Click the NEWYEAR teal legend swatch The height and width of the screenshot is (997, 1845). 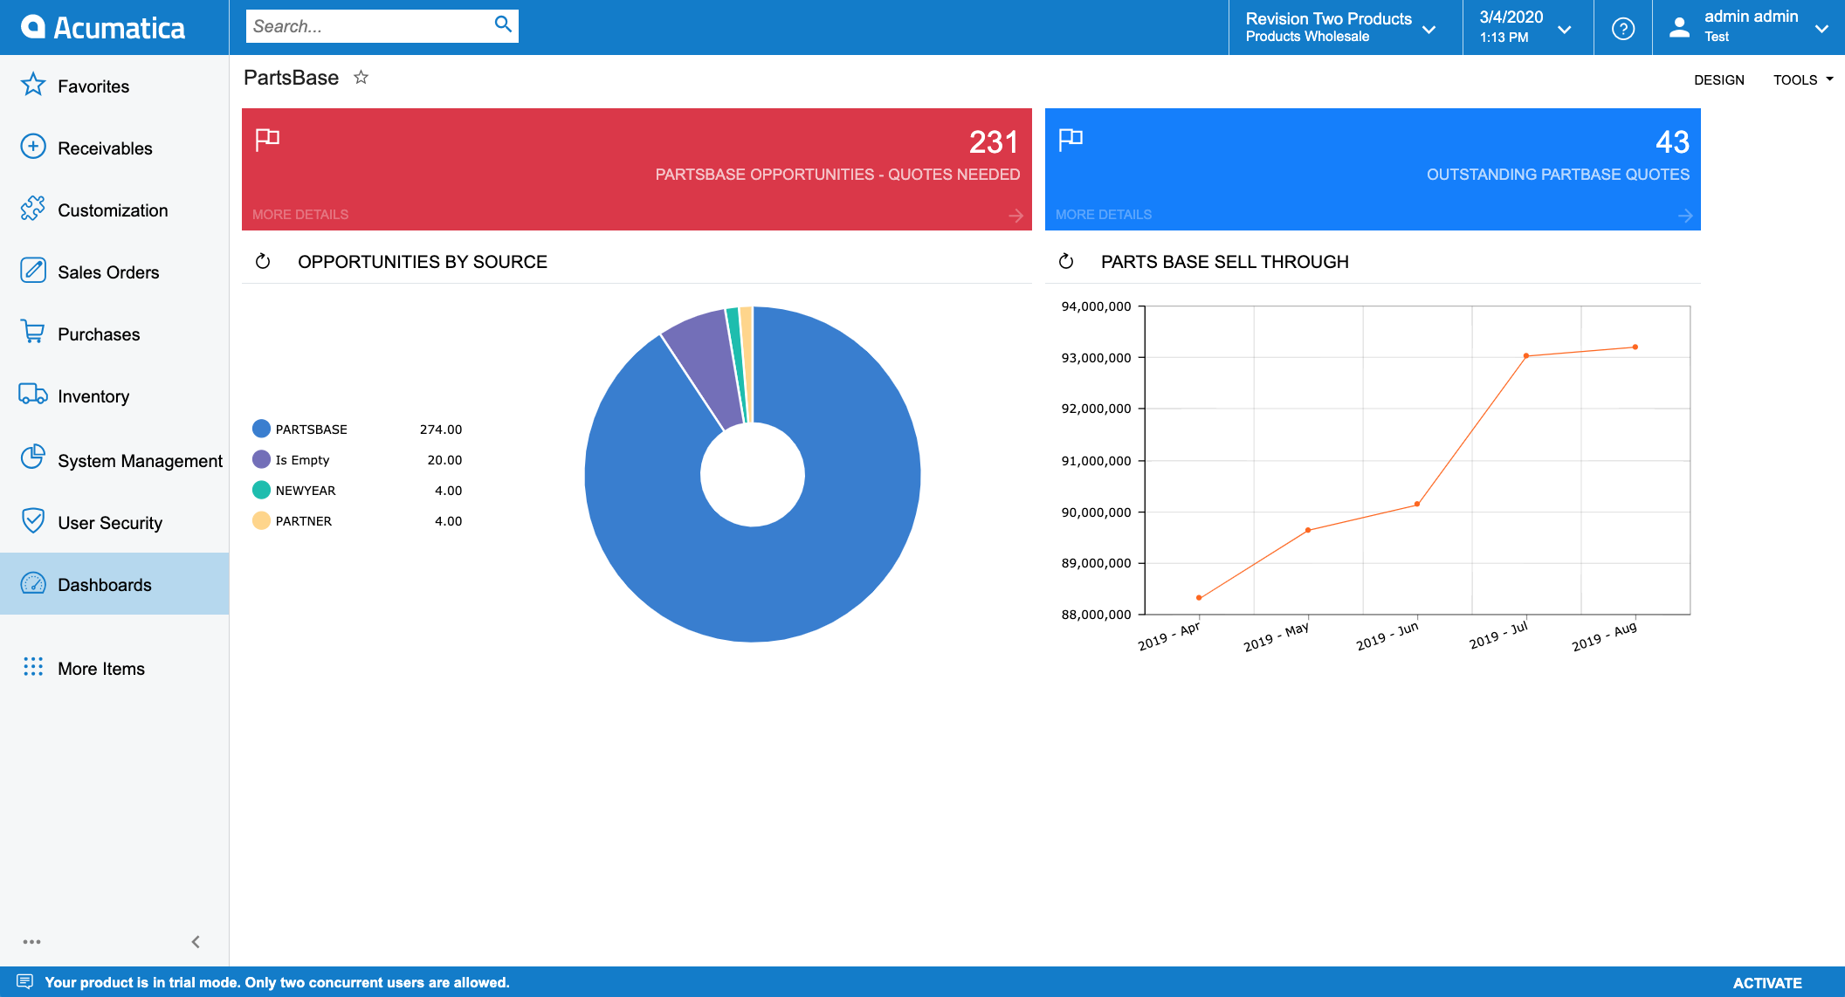coord(261,490)
